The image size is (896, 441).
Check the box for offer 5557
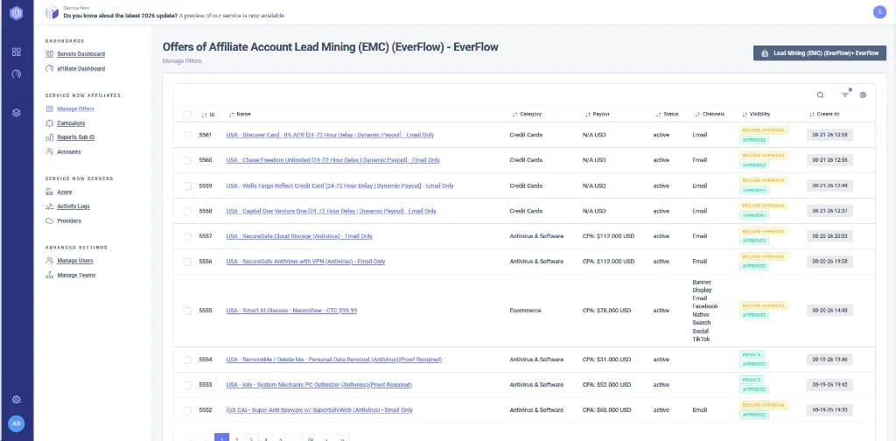tap(187, 236)
